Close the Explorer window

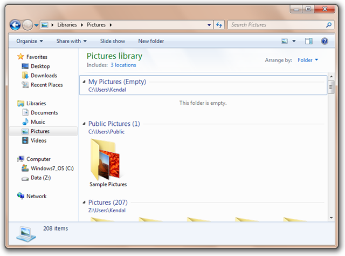coord(325,9)
